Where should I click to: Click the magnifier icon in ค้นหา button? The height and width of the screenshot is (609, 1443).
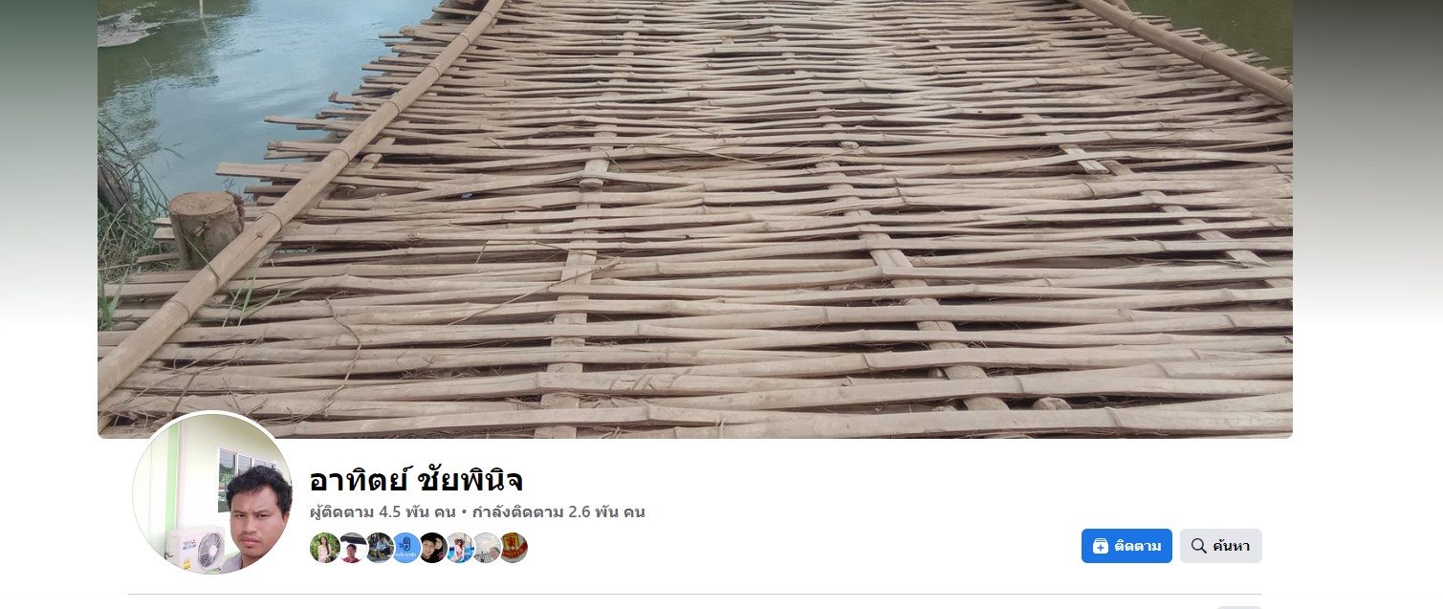(x=1198, y=546)
